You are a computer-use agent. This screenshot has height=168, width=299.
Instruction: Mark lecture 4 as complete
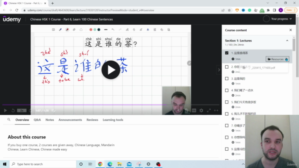227,90
